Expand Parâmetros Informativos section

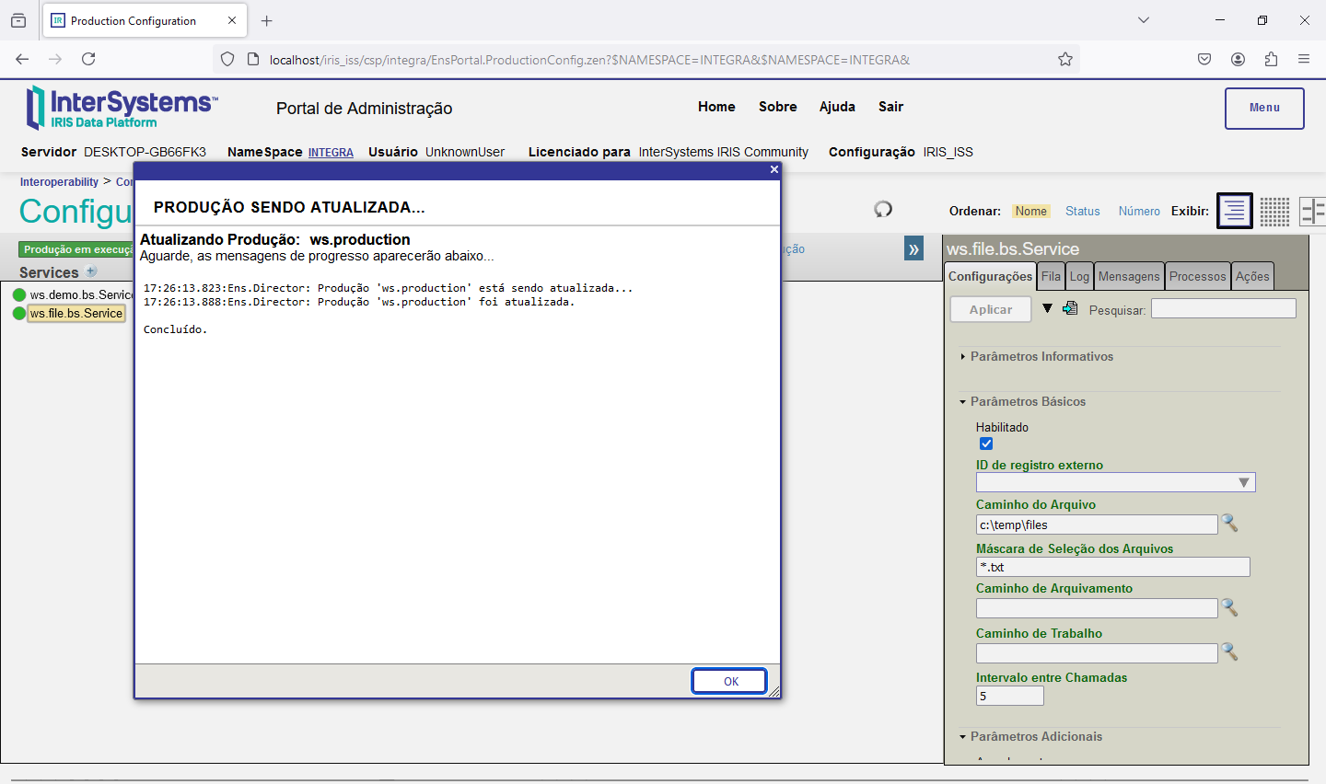(x=1041, y=357)
